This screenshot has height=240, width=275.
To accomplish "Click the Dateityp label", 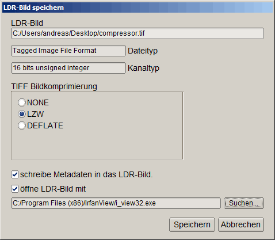I will (143, 51).
